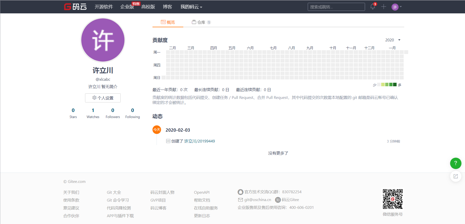465x224 pixels.
Task: Switch to the 概览 tab
Action: (168, 22)
